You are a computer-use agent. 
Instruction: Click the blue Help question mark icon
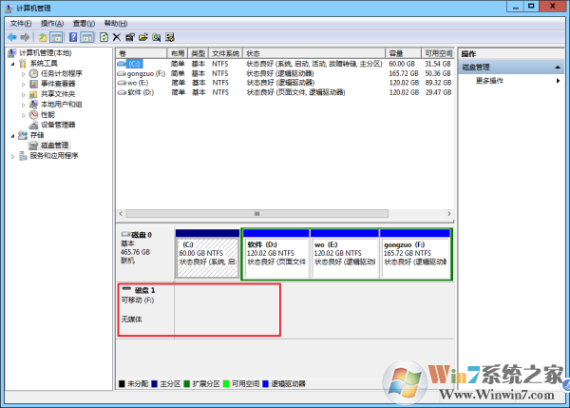73,37
